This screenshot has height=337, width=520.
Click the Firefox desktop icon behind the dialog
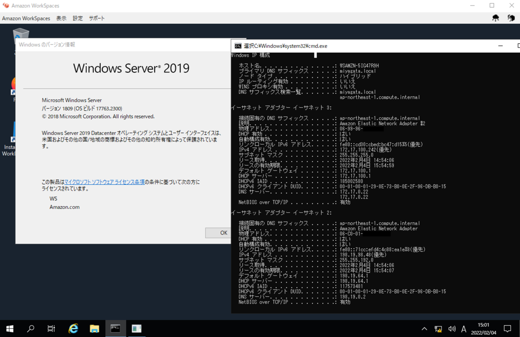13,87
